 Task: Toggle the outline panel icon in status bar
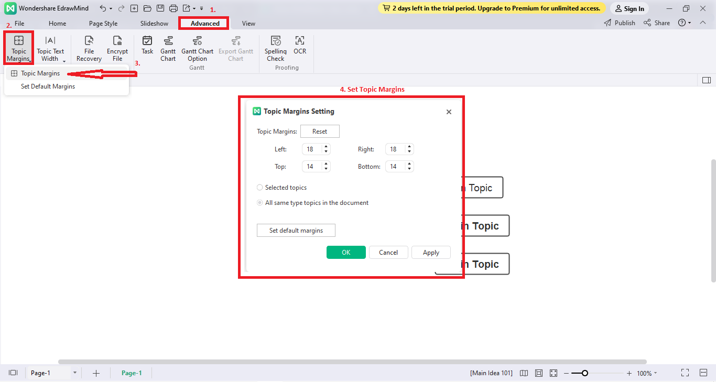14,373
